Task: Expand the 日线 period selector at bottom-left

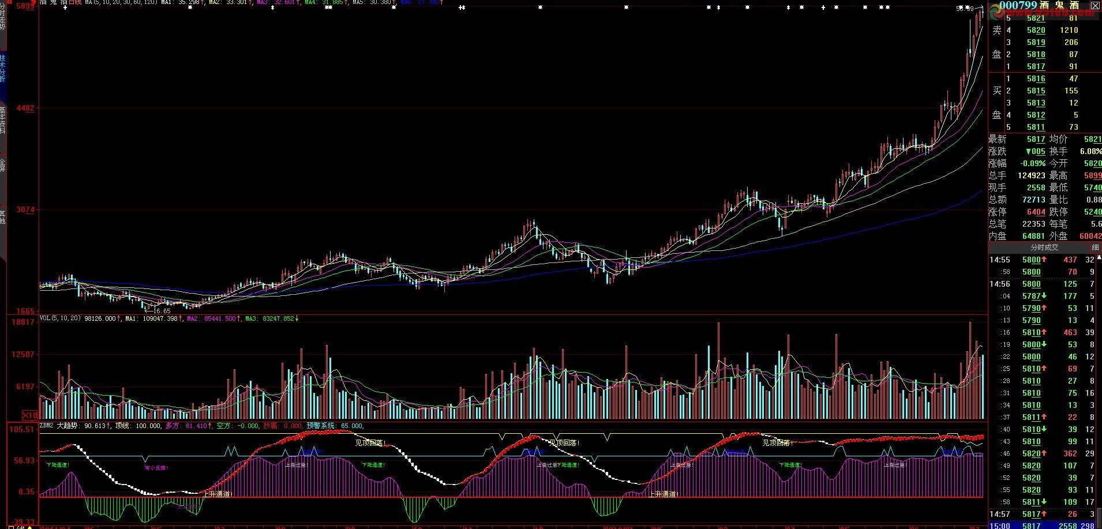Action: click(17, 527)
